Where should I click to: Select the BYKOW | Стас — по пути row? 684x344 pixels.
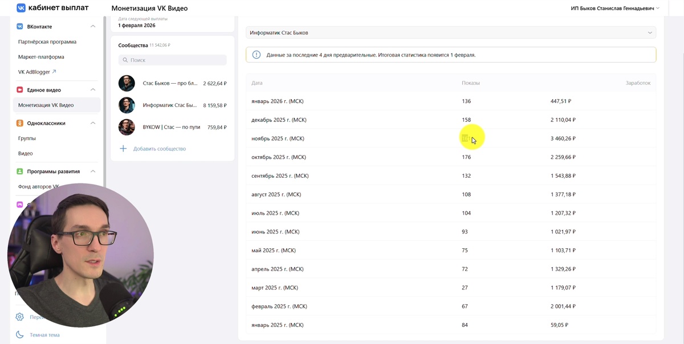(173, 127)
